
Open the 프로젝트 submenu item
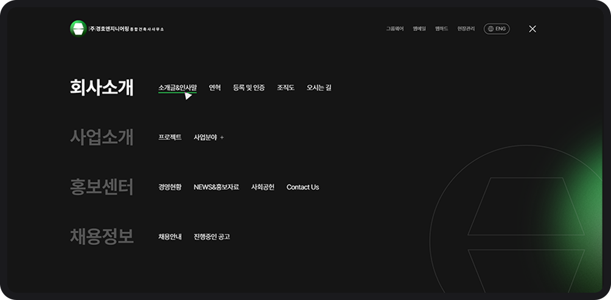click(170, 137)
